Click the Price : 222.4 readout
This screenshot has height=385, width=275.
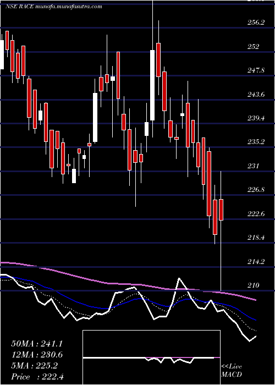[37, 377]
